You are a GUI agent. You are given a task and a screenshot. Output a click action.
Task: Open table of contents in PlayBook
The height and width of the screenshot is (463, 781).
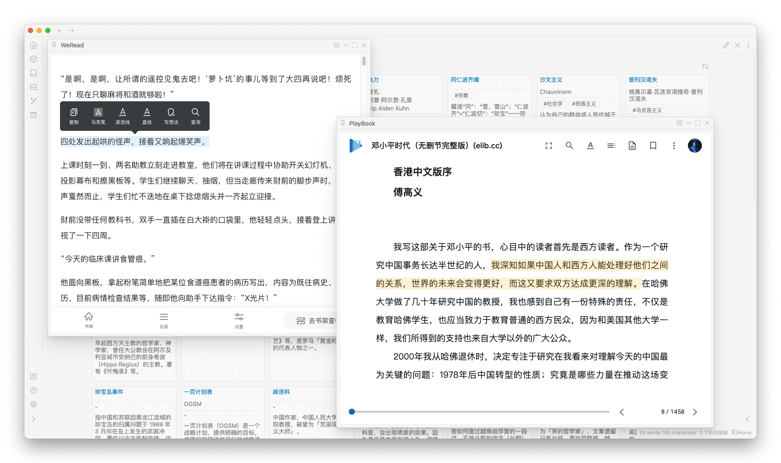[611, 146]
